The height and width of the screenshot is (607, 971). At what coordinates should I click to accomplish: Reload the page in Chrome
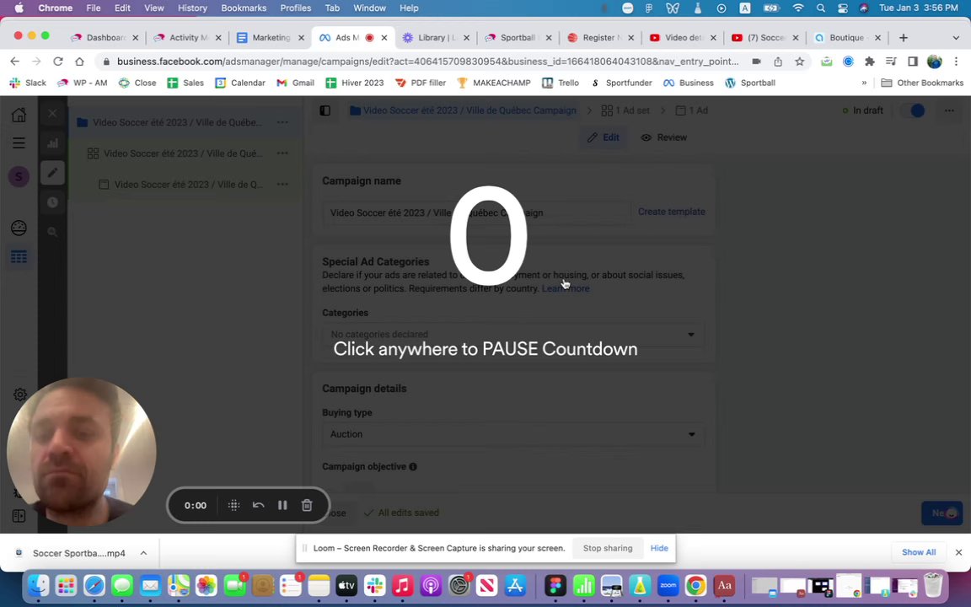(57, 62)
